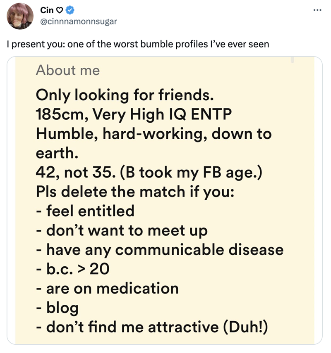Click the tweet text about worst bumble profiles
This screenshot has height=353, width=331.
coord(139,44)
